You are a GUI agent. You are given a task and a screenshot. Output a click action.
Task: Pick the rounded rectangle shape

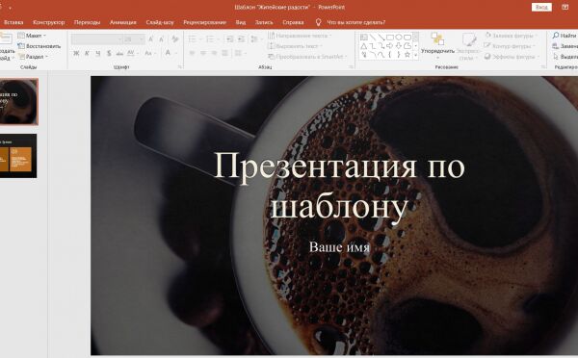pos(407,38)
